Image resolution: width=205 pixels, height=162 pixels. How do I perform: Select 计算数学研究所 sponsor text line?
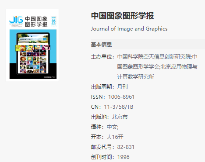135,77
